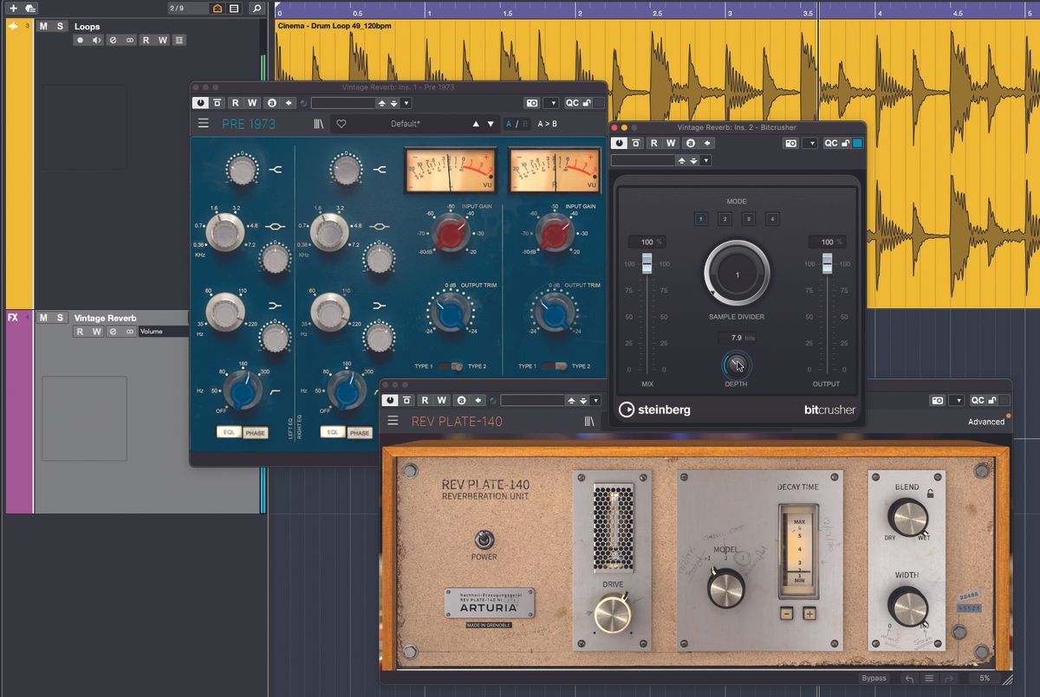Image resolution: width=1040 pixels, height=697 pixels.
Task: Click Advanced in the REV PLATE-140 window
Action: click(985, 422)
